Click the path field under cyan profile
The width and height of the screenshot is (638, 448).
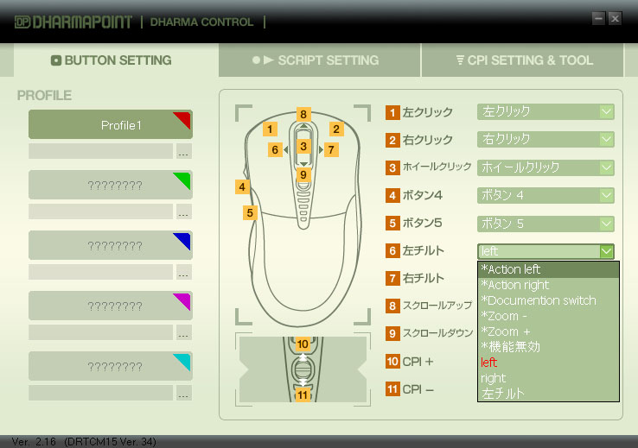click(101, 393)
